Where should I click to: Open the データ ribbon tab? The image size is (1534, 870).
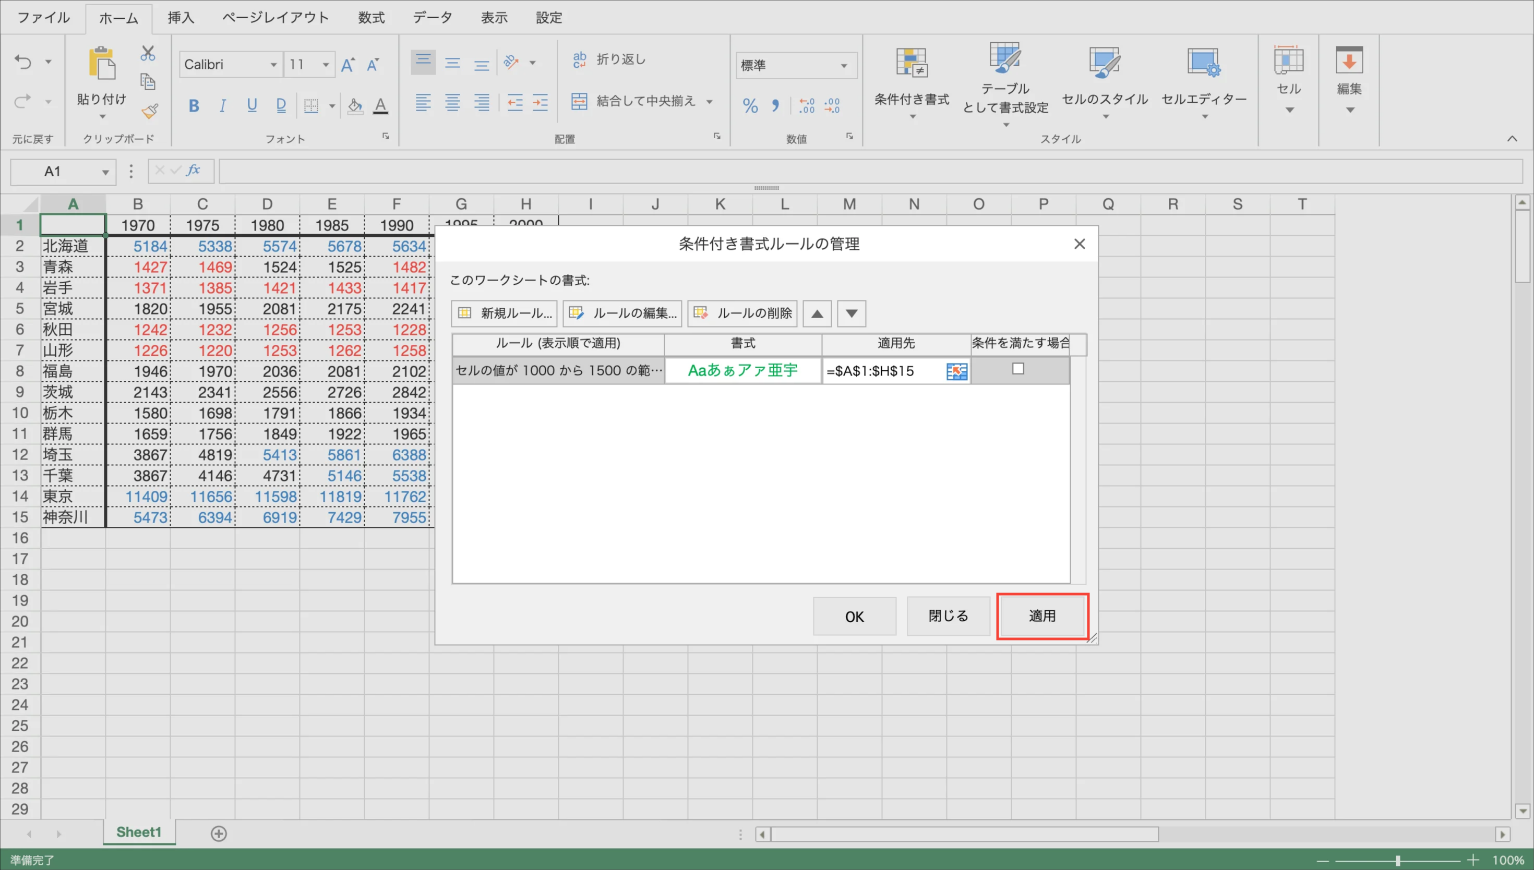432,17
